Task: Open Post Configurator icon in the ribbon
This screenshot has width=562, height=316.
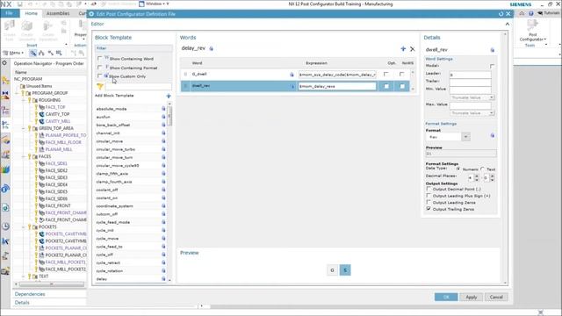Action: [x=532, y=25]
